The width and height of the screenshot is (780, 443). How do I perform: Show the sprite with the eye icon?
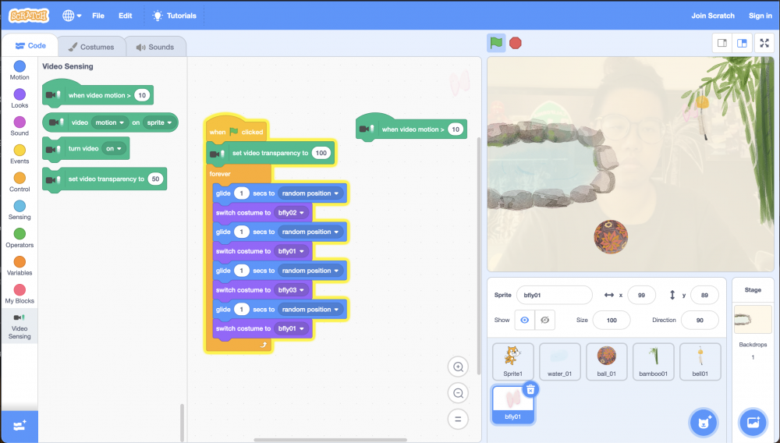[x=524, y=321]
